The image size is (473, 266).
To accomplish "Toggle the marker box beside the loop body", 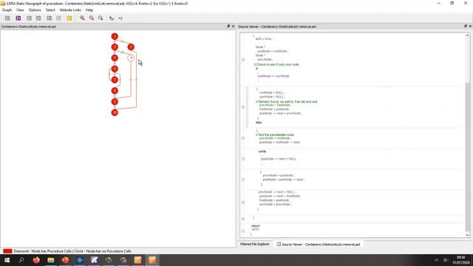I will point(243,180).
